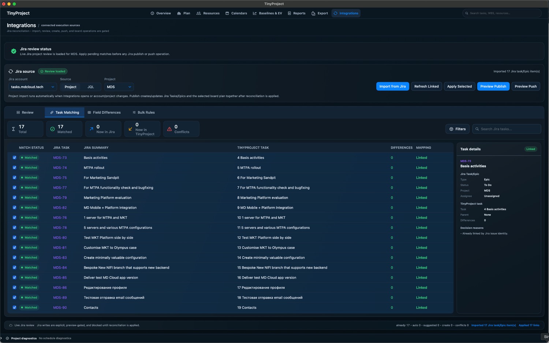549x343 pixels.
Task: Toggle the MDS-86 Редактирование профиля checkbox
Action: 15,287
